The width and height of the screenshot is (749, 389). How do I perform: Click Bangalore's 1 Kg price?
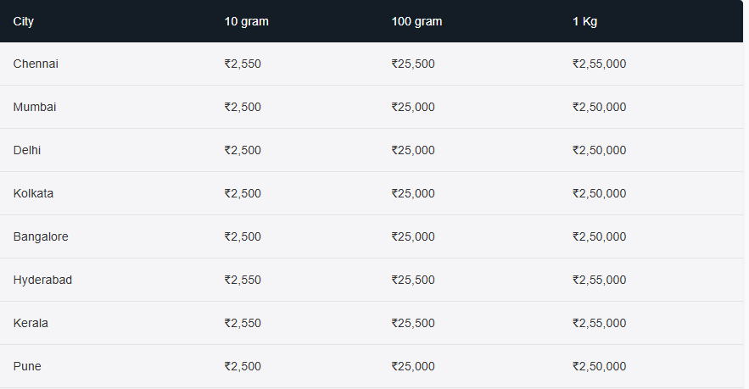(599, 236)
